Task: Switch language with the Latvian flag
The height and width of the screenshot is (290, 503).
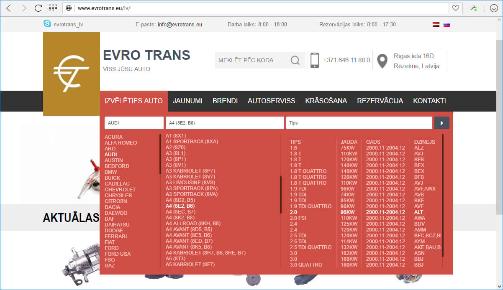Action: (436, 24)
